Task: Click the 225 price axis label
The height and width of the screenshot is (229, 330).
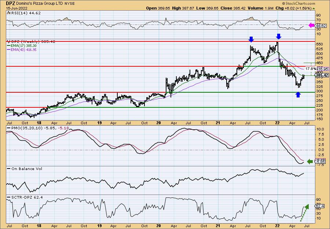Action: point(319,106)
